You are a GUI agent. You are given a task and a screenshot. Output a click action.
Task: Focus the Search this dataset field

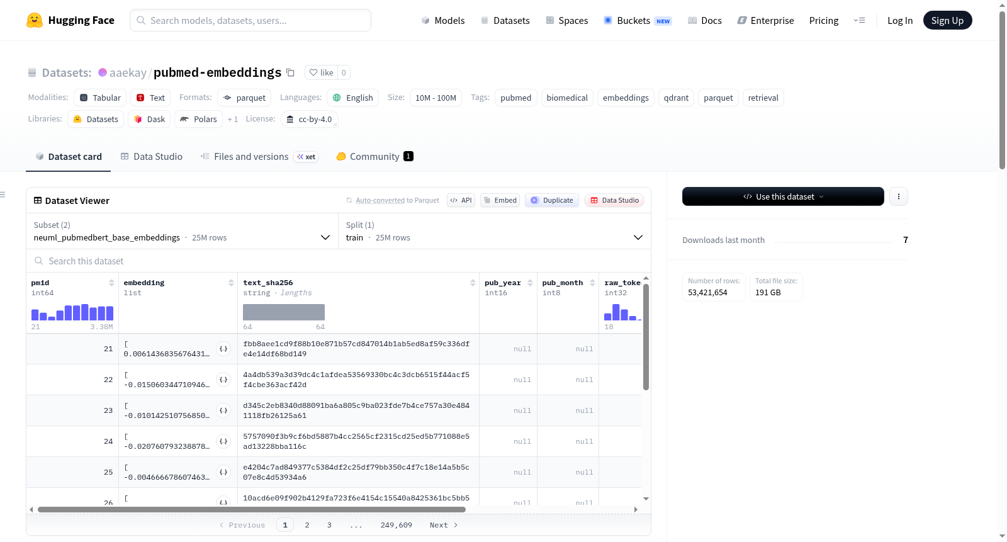[x=339, y=261]
